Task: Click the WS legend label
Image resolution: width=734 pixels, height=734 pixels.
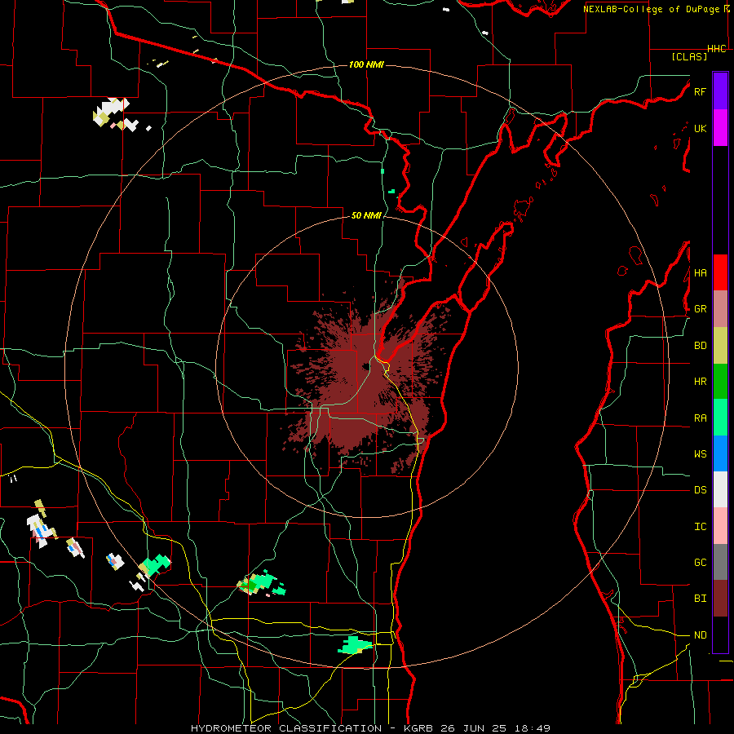Action: click(x=701, y=453)
